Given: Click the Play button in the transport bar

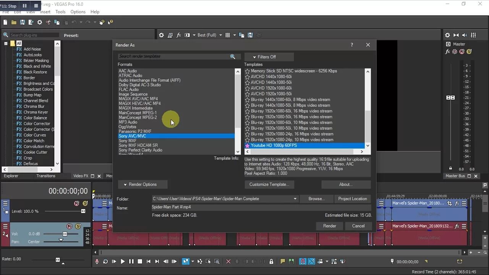Looking at the screenshot, I should (x=123, y=262).
